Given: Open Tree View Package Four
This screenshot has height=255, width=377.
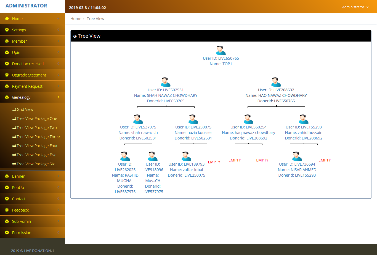Looking at the screenshot, I should [x=35, y=146].
